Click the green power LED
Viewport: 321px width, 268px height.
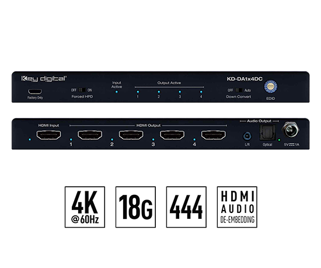(279, 140)
